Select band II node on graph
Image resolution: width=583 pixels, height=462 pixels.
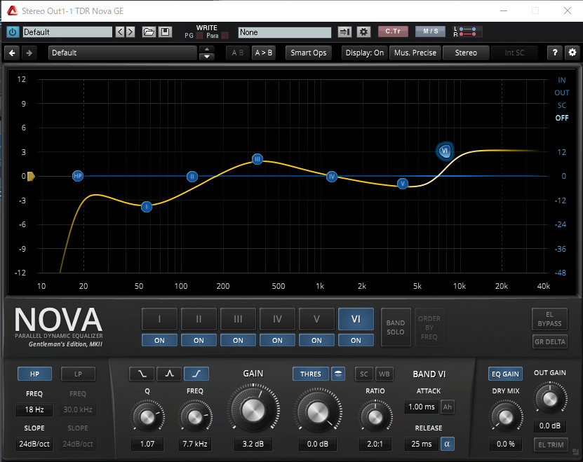(192, 177)
